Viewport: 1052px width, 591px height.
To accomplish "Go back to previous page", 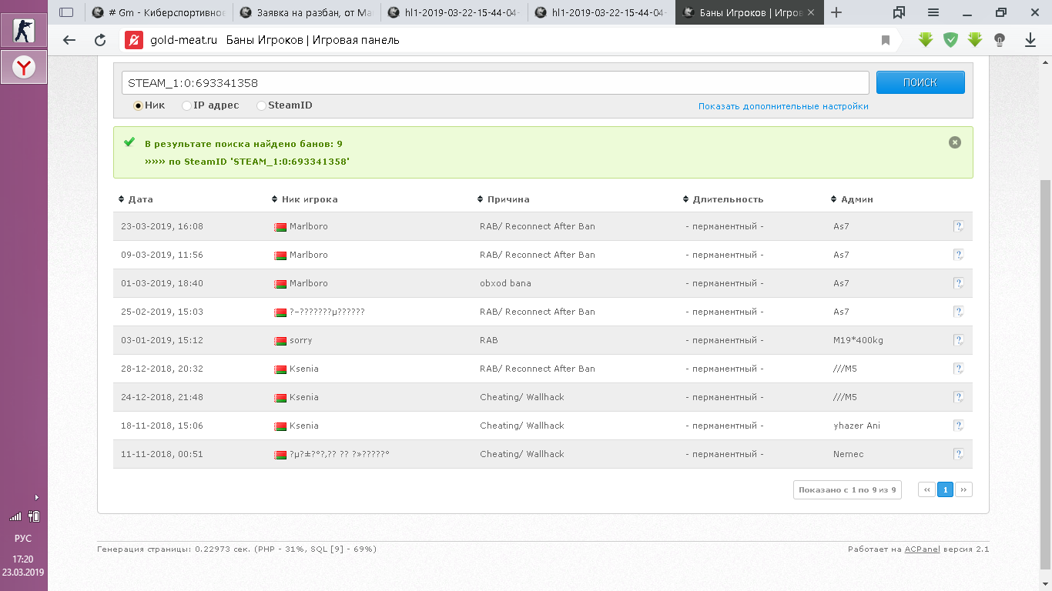I will click(69, 40).
